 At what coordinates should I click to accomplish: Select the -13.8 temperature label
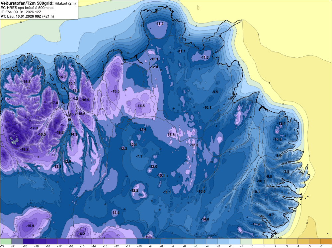[x=170, y=135]
